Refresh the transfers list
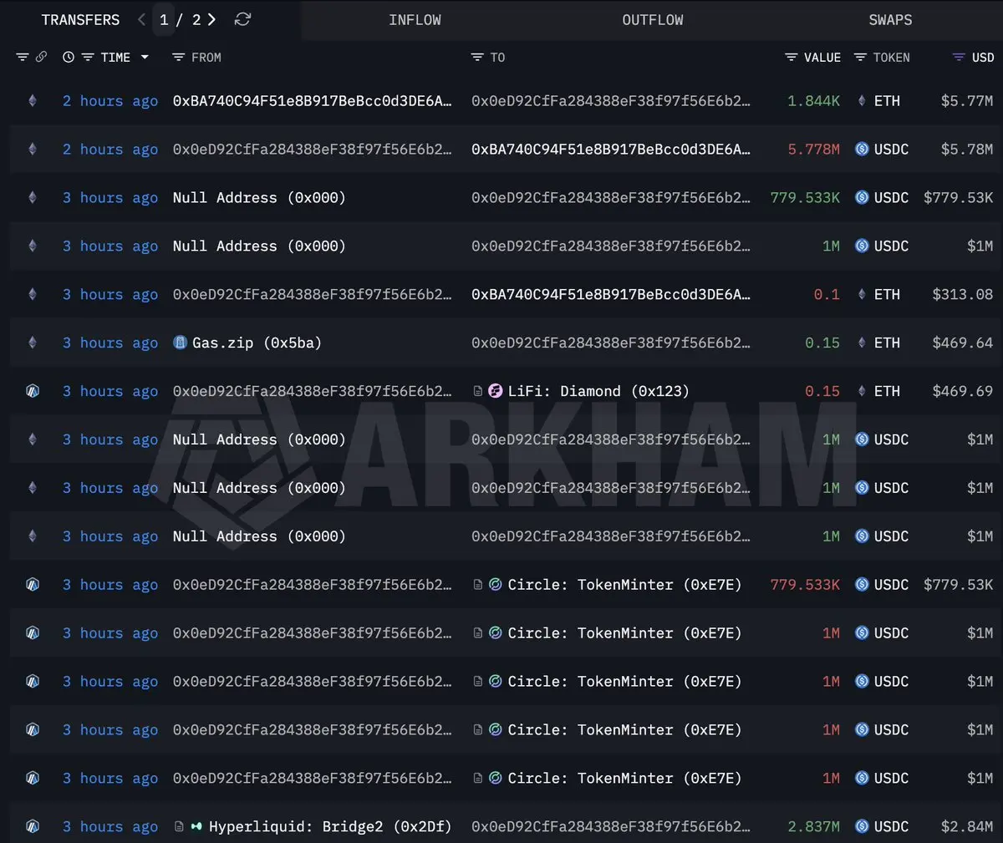The width and height of the screenshot is (1003, 843). [242, 19]
